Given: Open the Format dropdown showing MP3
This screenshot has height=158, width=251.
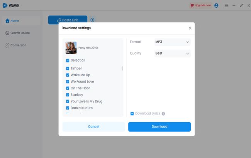Looking at the screenshot, I should coord(173,42).
